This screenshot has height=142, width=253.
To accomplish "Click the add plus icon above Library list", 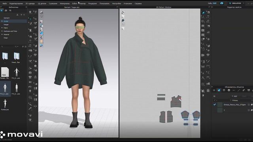I will (x=21, y=15).
